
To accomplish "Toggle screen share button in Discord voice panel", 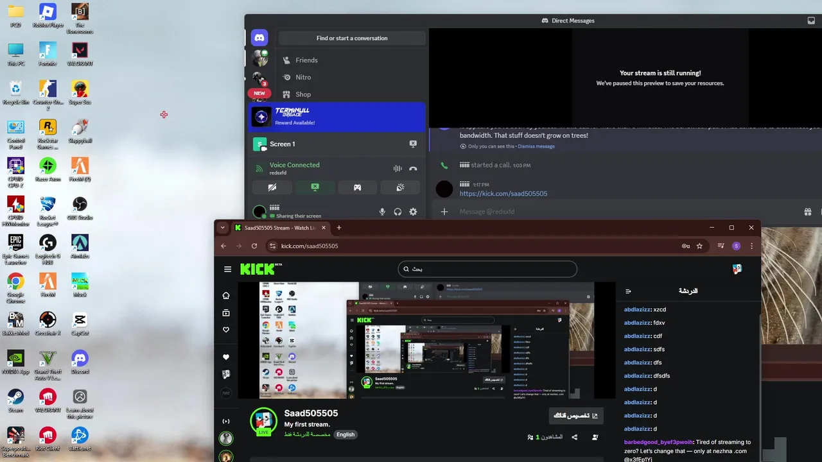I will click(315, 187).
